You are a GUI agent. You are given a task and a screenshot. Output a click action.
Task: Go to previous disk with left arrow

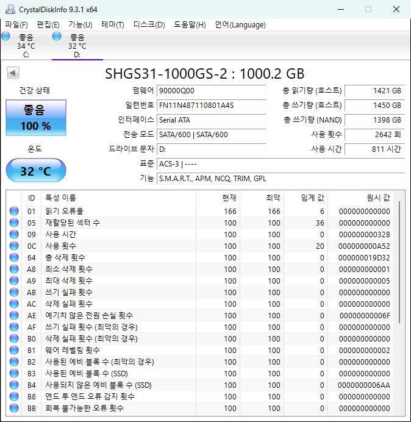click(13, 73)
